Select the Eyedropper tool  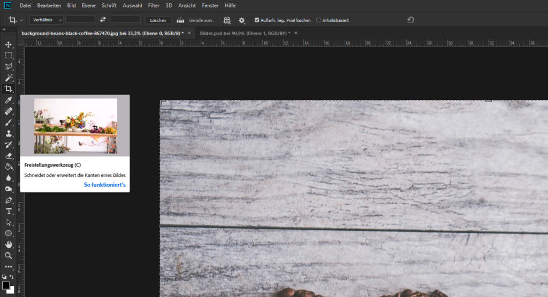[9, 100]
